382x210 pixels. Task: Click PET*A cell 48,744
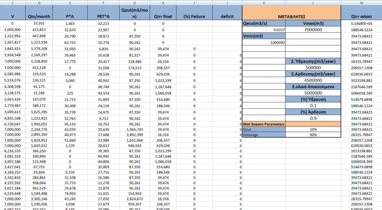(103, 86)
